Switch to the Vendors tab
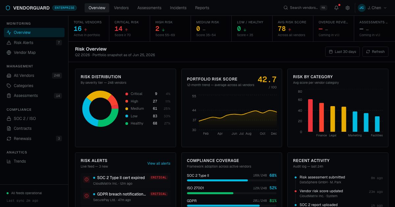Image resolution: width=395 pixels, height=207 pixels. [121, 8]
